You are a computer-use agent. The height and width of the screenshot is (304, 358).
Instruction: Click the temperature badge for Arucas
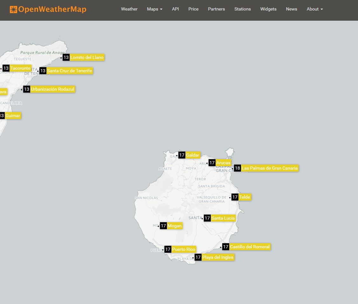pos(212,163)
